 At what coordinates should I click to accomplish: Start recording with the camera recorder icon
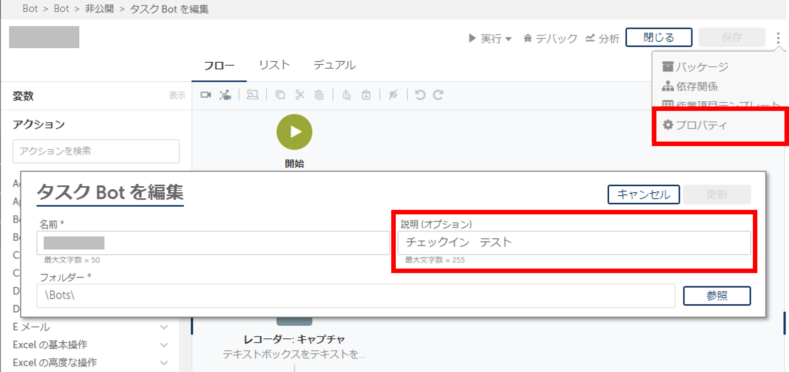[x=206, y=95]
